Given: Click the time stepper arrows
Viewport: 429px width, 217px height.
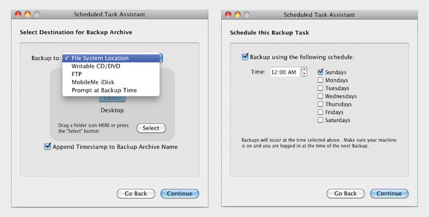Looking at the screenshot, I should [x=304, y=72].
